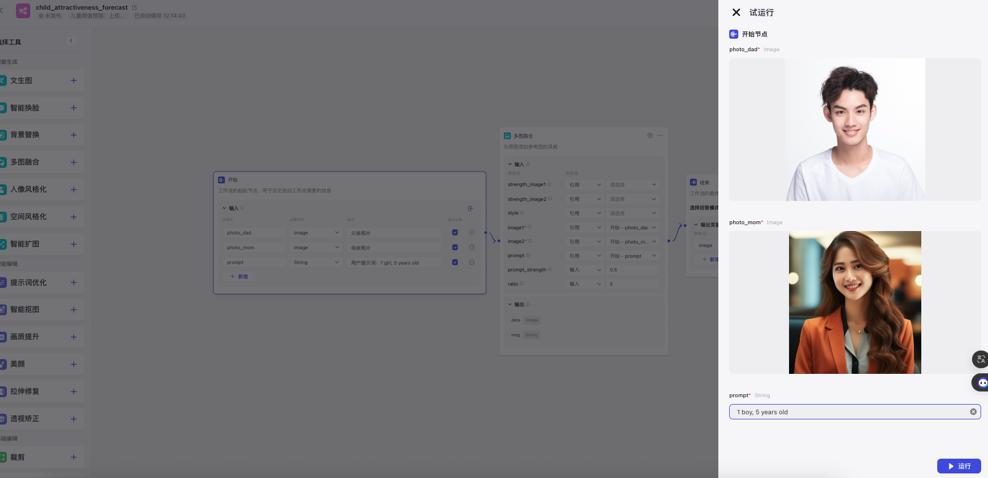988x478 pixels.
Task: Add the 文生图 tool
Action: 74,81
